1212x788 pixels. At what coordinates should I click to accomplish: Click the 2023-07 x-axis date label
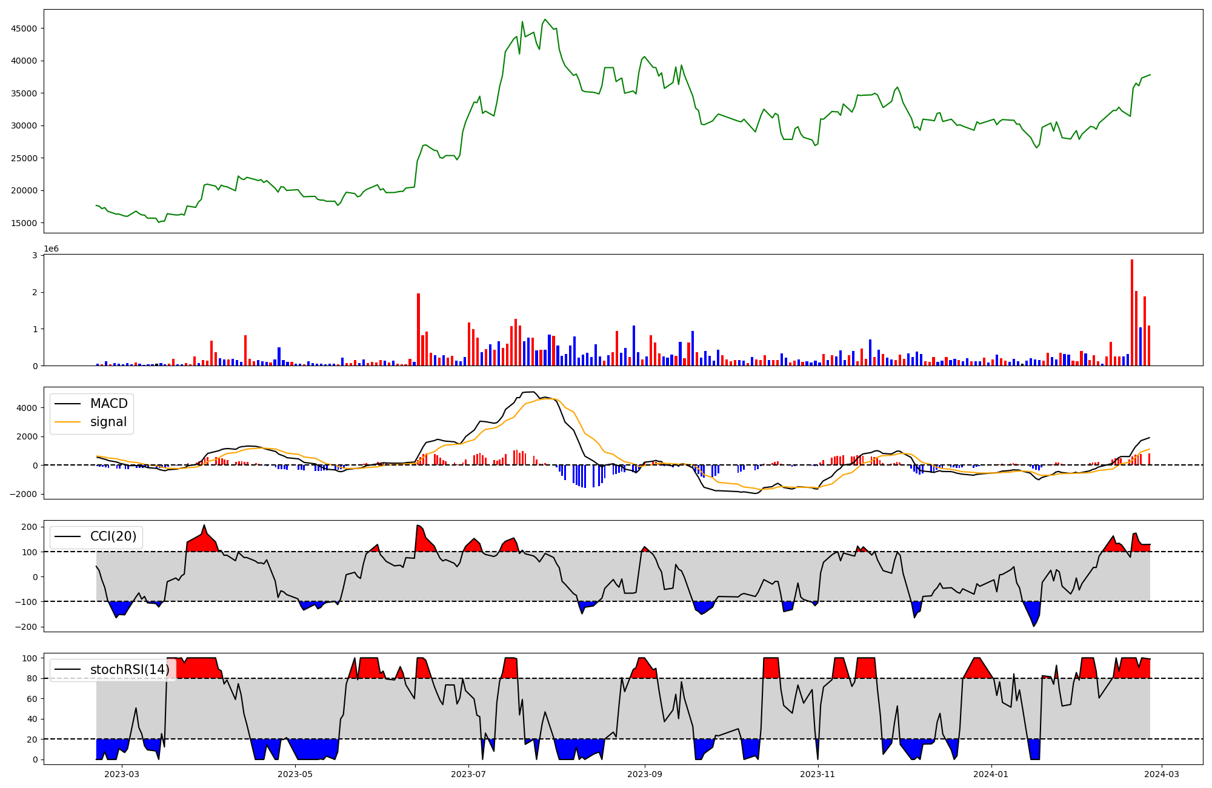pyautogui.click(x=468, y=774)
